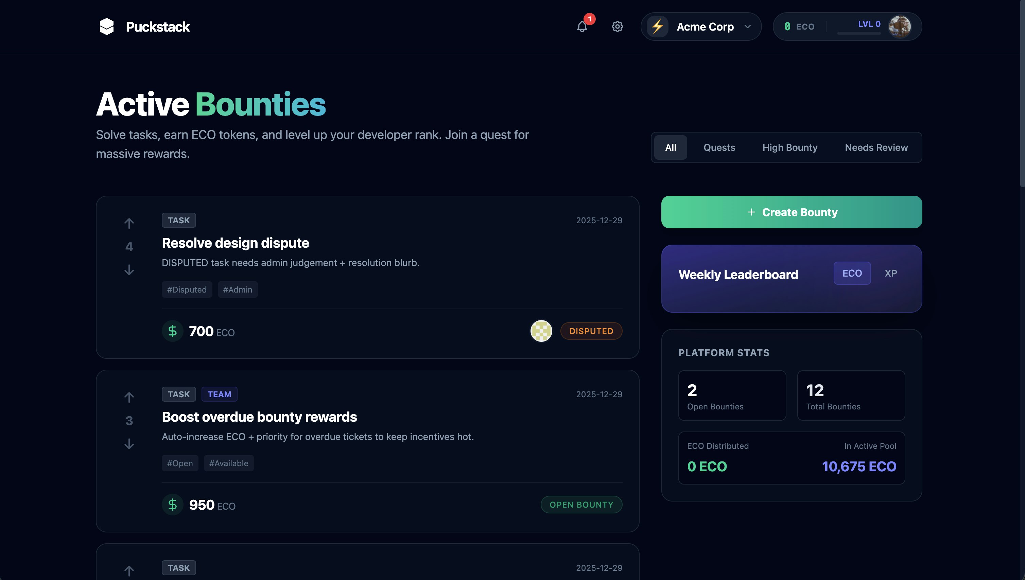This screenshot has height=580, width=1025.
Task: Click the Create Bounty button
Action: click(x=791, y=212)
